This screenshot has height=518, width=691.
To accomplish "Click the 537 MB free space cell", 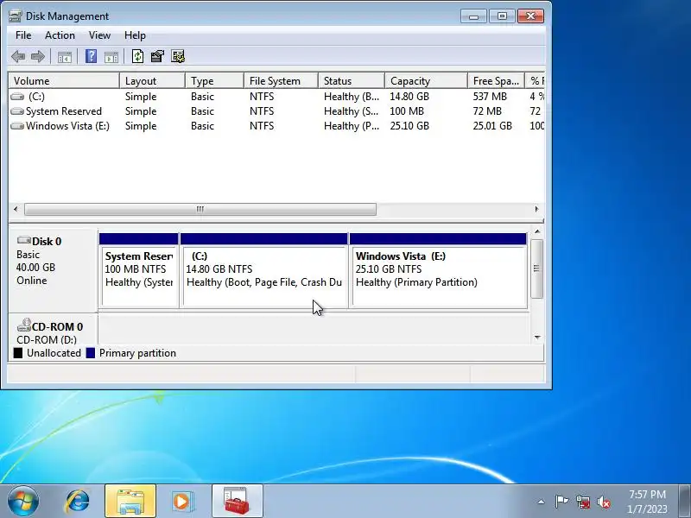I will pos(490,97).
